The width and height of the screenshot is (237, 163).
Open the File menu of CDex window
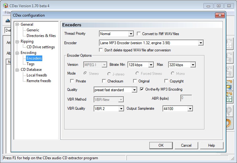[x=8, y=13]
